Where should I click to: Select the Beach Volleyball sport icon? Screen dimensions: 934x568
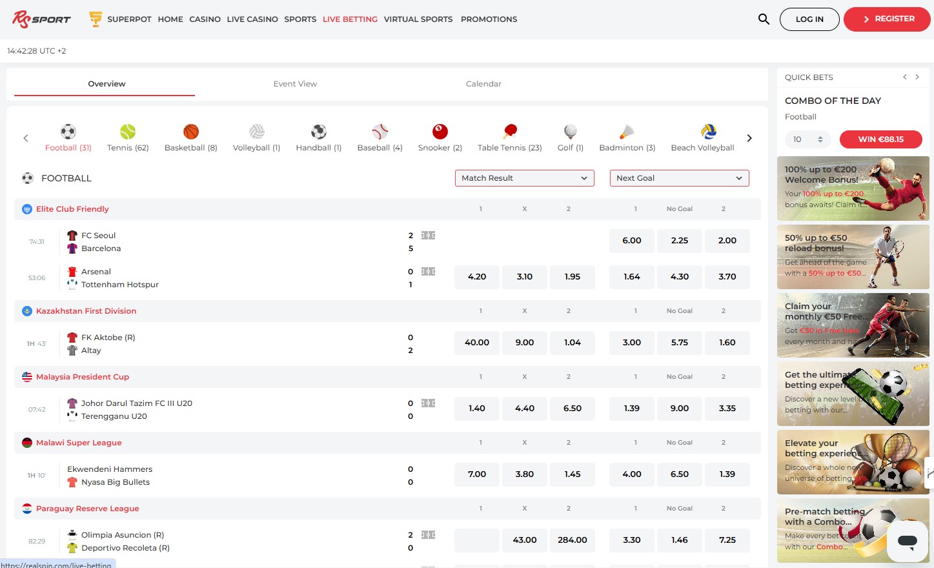[709, 132]
